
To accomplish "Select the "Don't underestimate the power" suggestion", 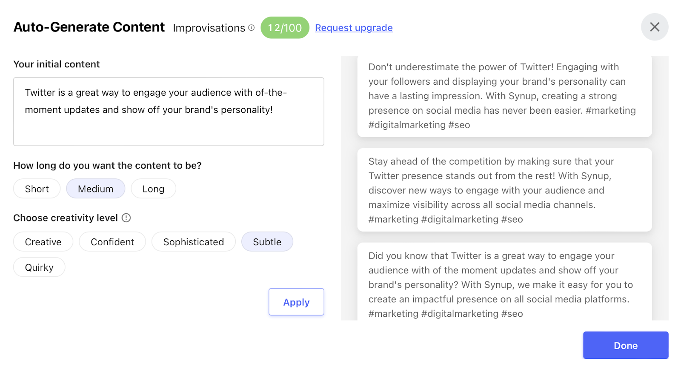I will point(504,96).
